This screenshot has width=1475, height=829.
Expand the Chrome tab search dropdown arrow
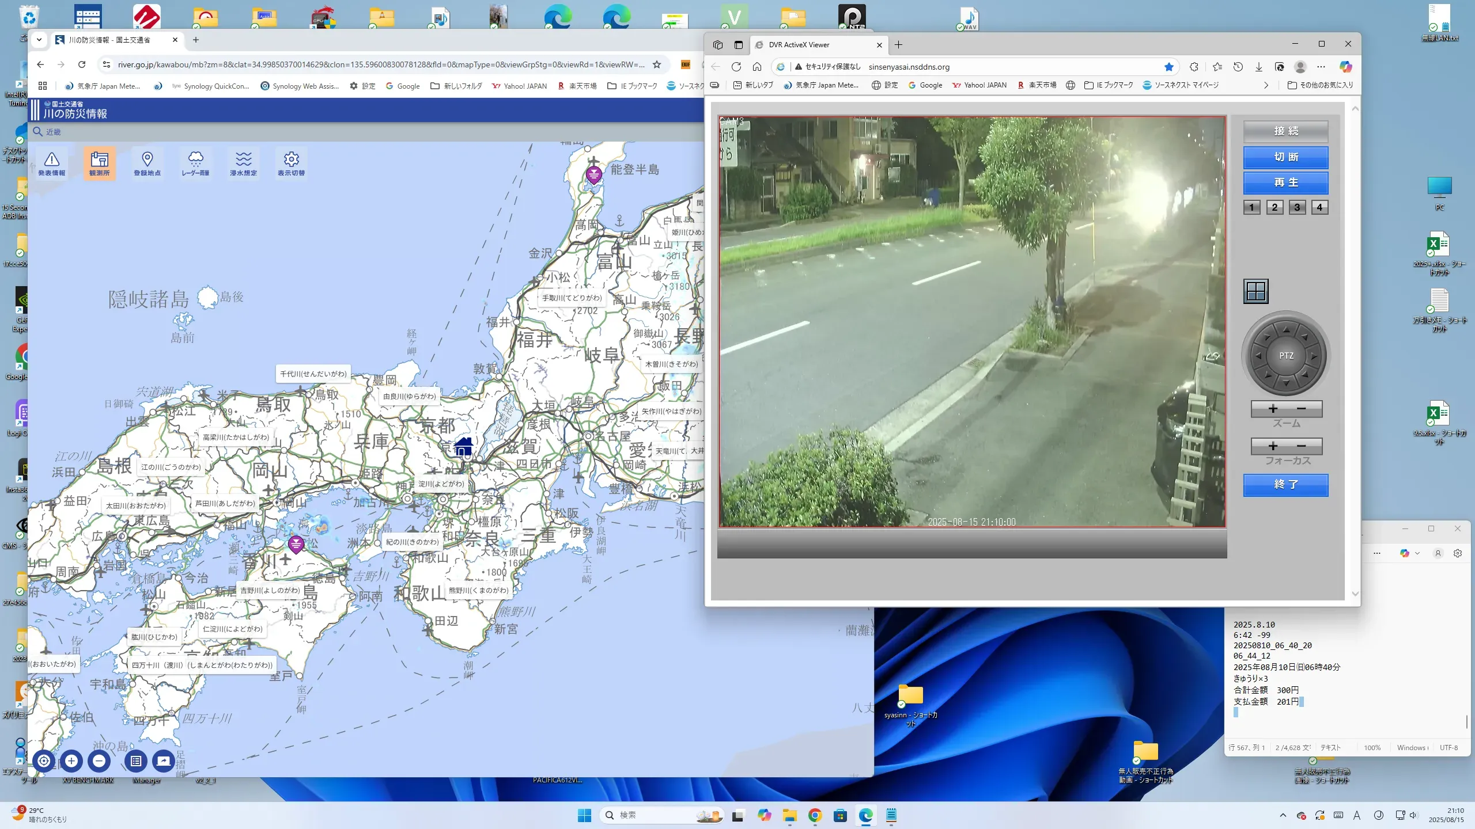(x=39, y=40)
